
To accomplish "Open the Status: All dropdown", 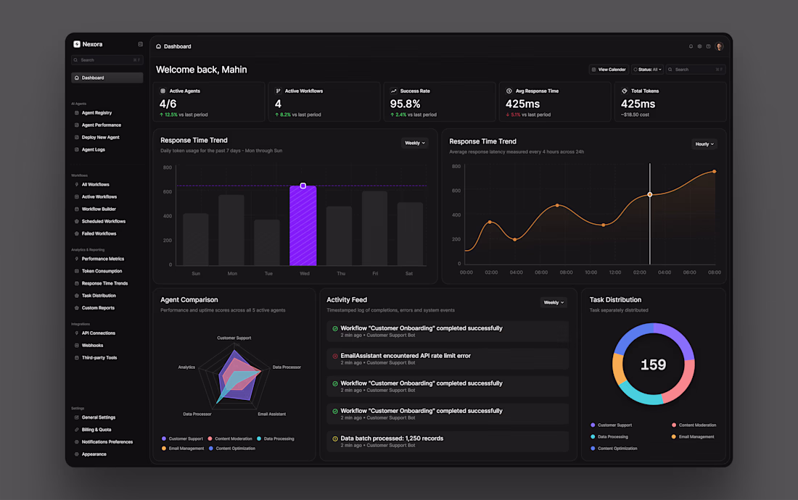I will 647,70.
